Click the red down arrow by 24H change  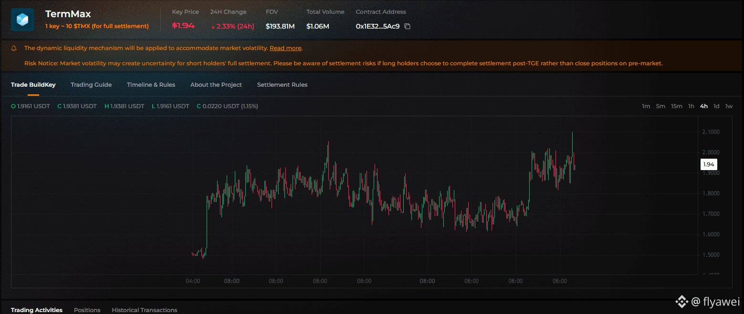[213, 27]
